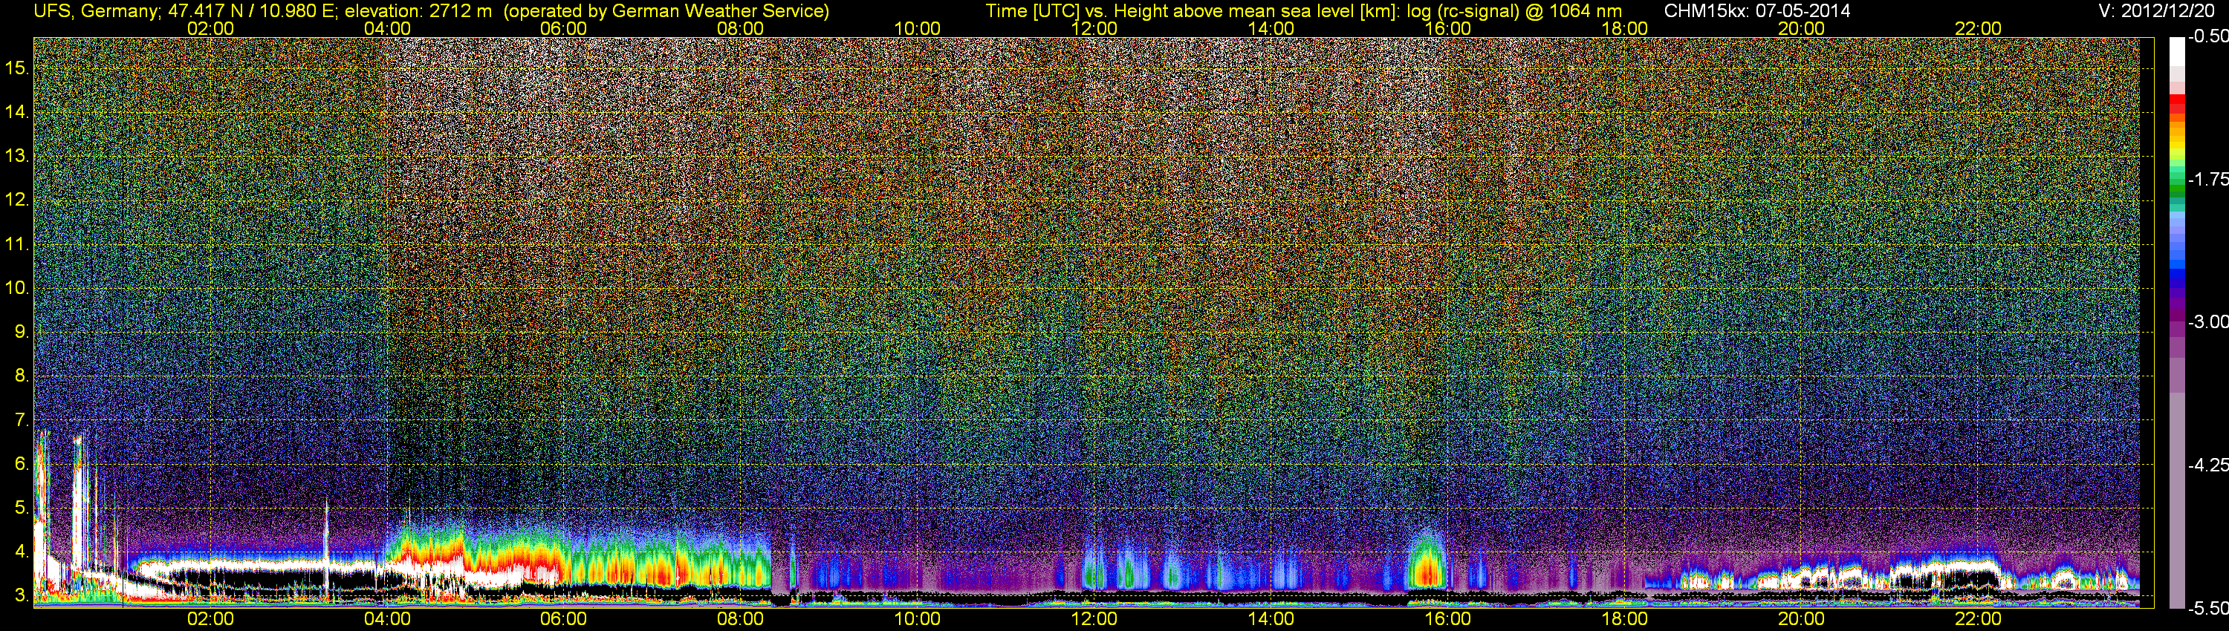2229x631 pixels.
Task: Pick "18:00" on the bottom time axis
Action: click(x=1624, y=619)
